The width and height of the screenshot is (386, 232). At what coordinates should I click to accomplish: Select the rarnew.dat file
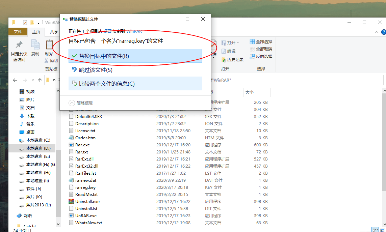pyautogui.click(x=86, y=180)
